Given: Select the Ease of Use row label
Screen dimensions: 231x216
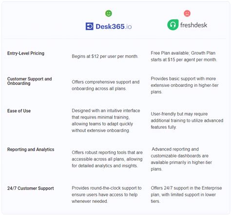Looking at the screenshot, I should pos(19,111).
